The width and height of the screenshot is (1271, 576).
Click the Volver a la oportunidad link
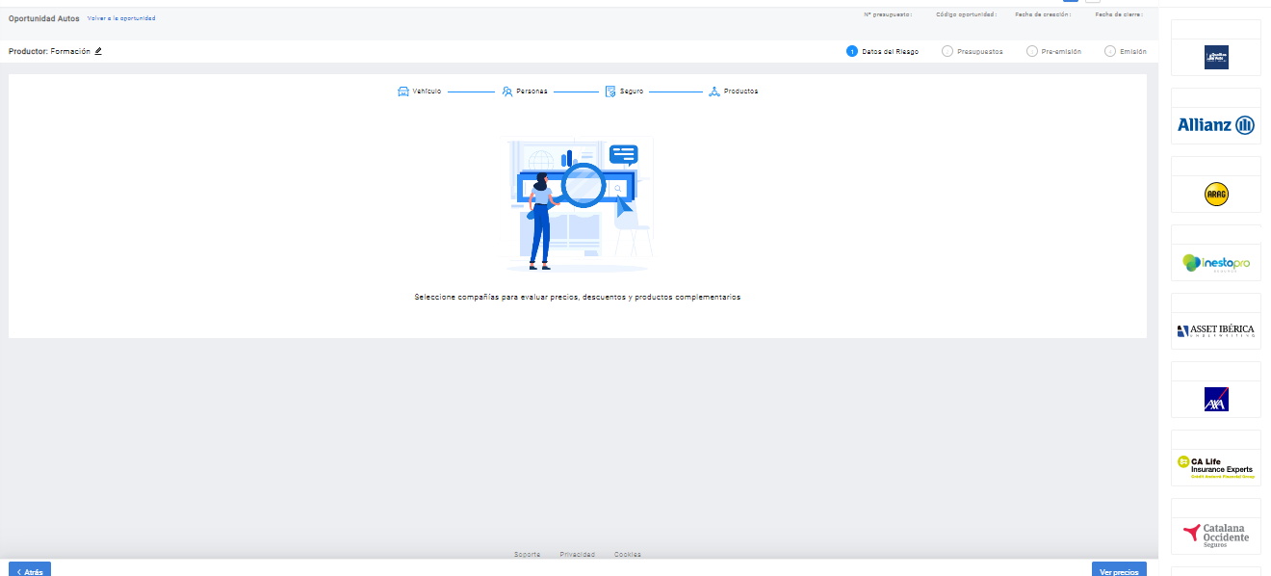coord(121,18)
